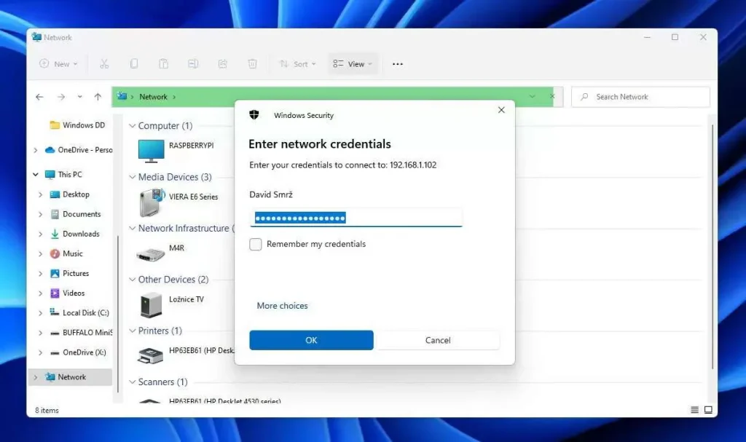This screenshot has height=442, width=746.
Task: Confirm credentials with the OK button
Action: coord(311,340)
